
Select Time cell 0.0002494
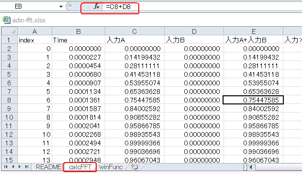(x=78, y=143)
